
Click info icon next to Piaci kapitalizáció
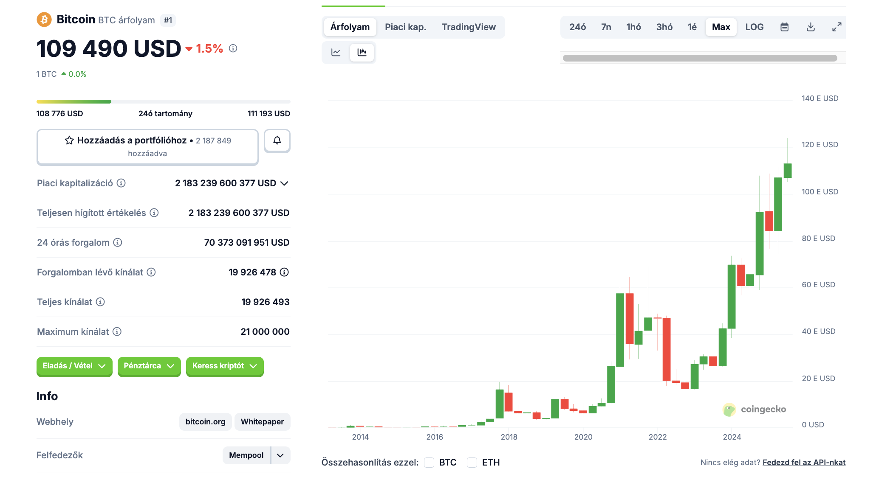point(121,183)
